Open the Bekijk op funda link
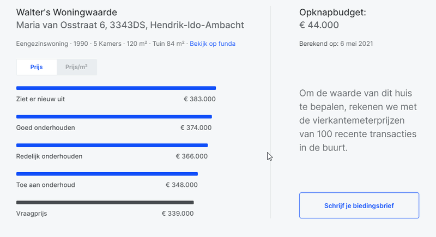436x237 pixels. click(213, 44)
